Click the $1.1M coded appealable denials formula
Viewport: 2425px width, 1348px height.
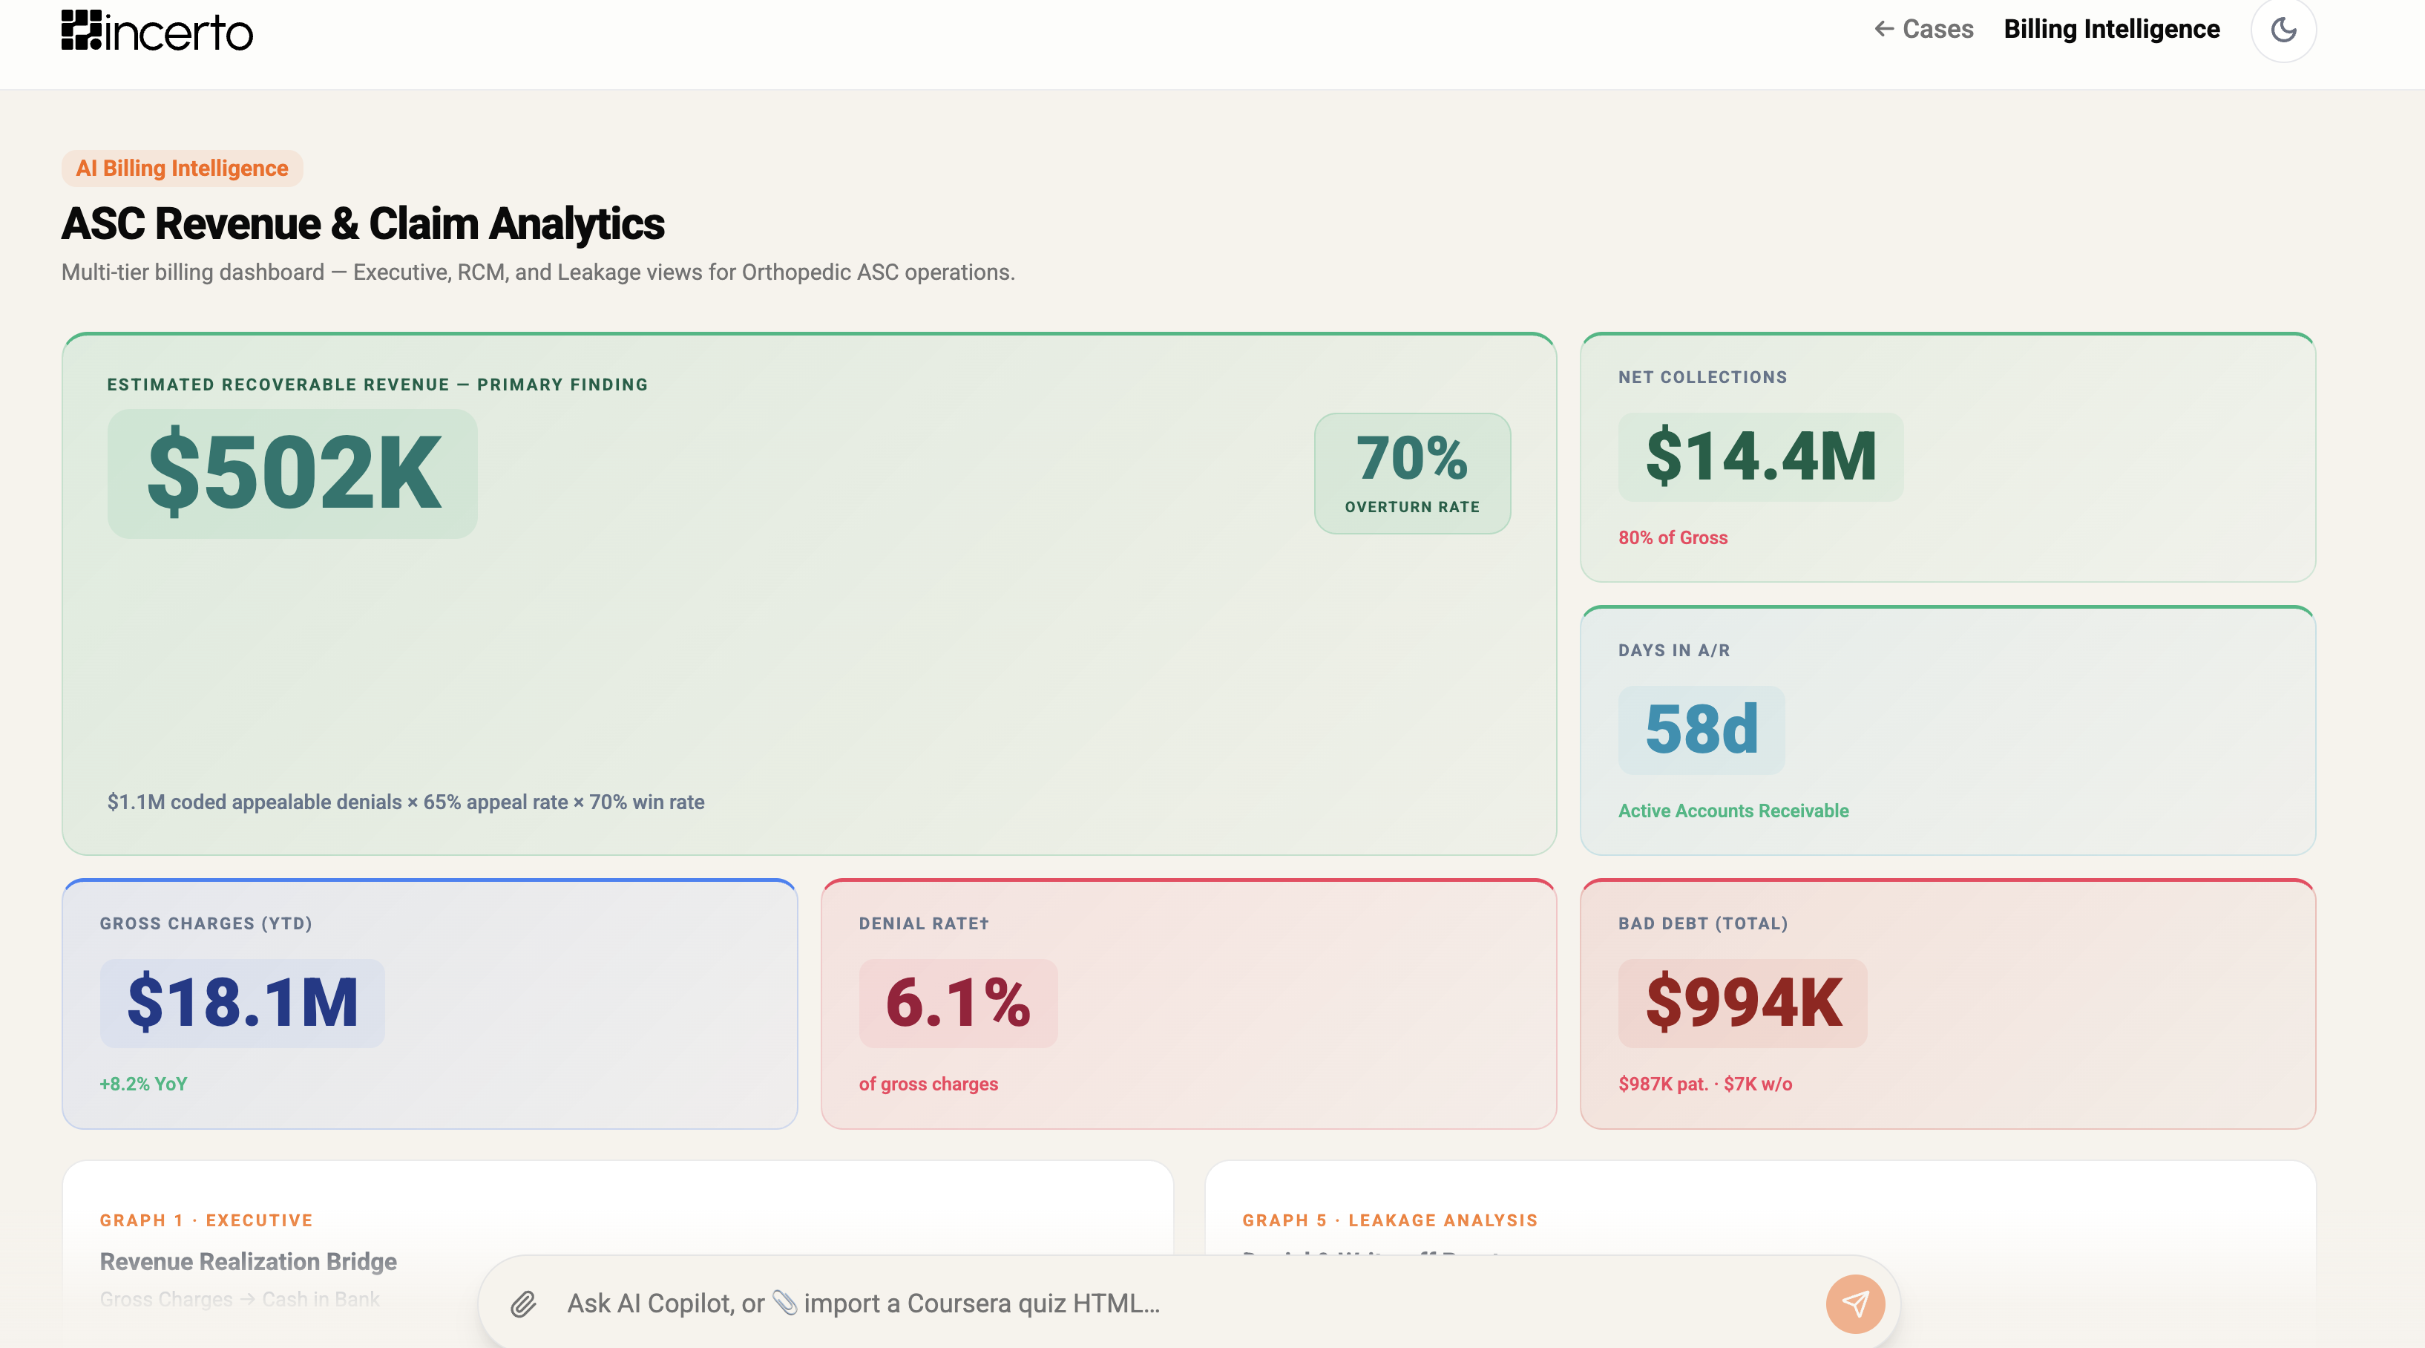tap(406, 802)
